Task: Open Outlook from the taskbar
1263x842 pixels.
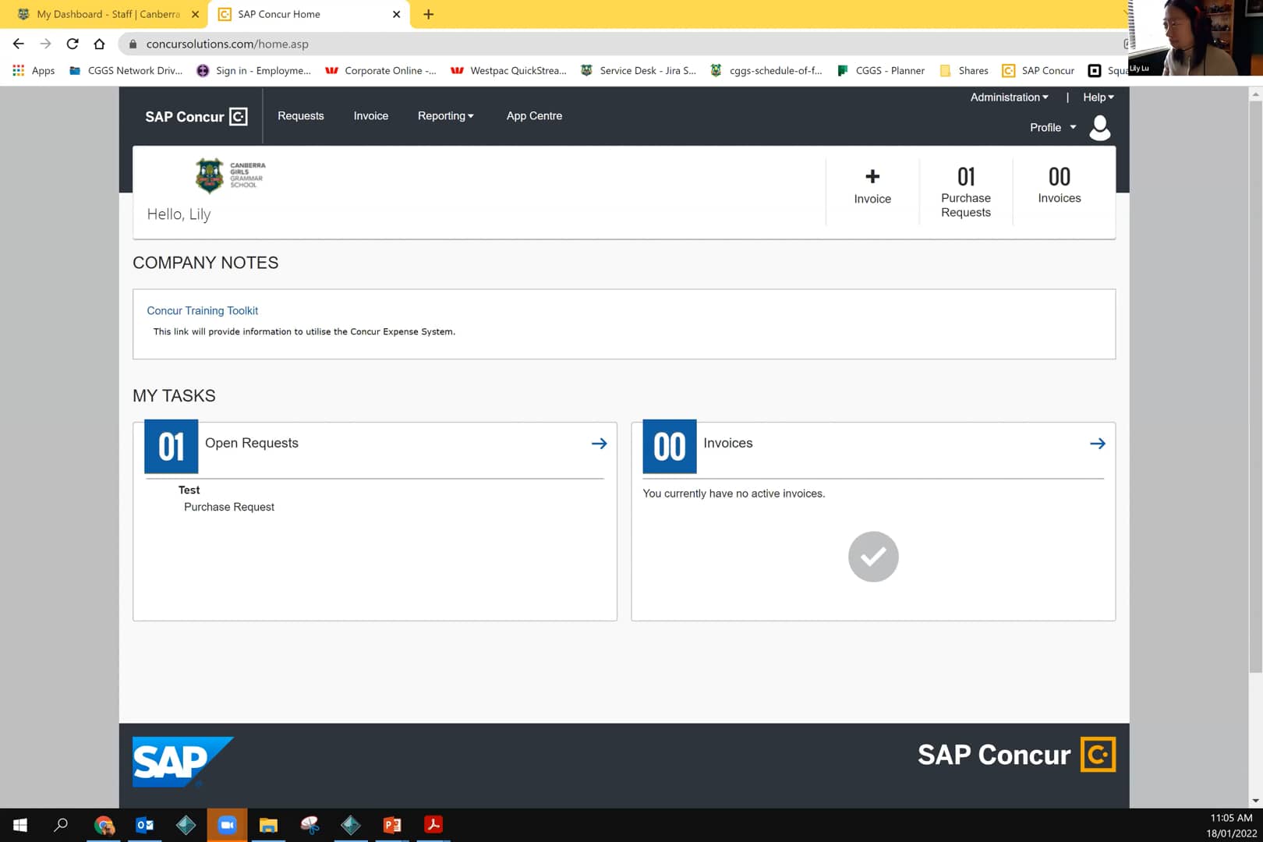Action: click(x=145, y=824)
